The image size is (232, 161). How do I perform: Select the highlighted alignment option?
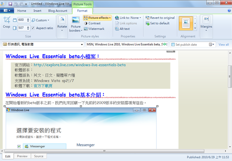coord(186,23)
